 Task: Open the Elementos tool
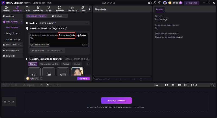(59, 9)
